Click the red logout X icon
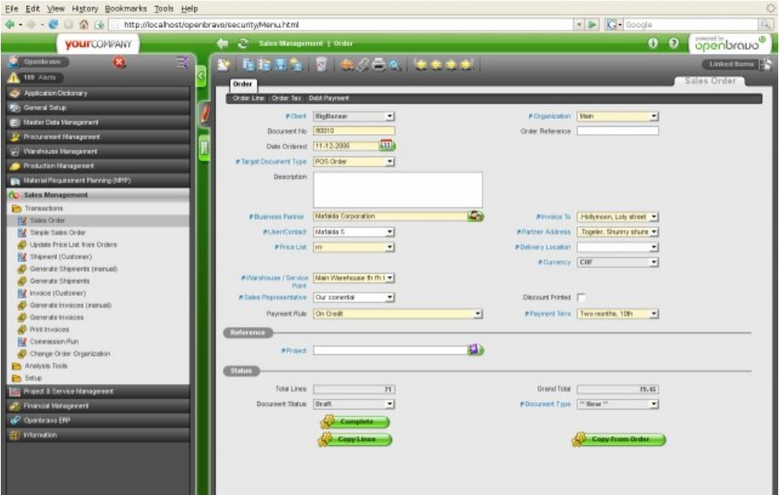 [120, 62]
